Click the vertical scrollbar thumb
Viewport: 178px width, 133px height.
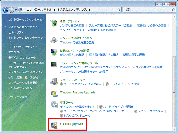(x=174, y=92)
